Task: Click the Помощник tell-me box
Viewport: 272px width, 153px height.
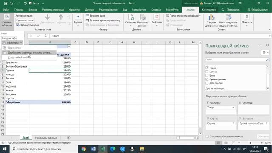Action: [231, 10]
